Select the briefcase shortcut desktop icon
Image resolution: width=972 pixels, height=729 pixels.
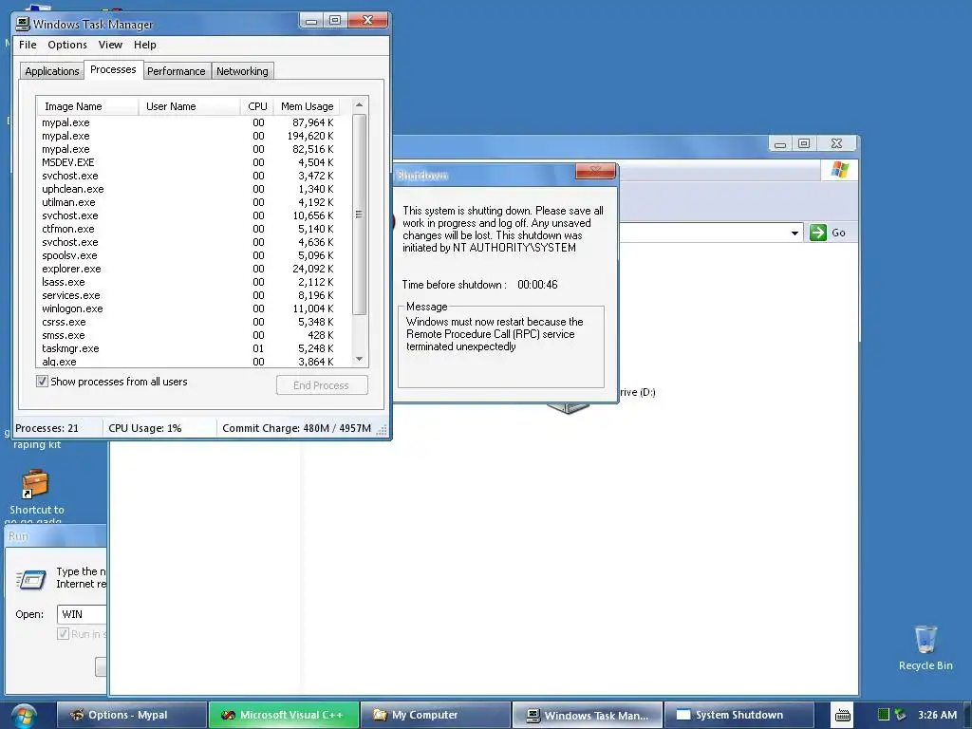point(35,483)
